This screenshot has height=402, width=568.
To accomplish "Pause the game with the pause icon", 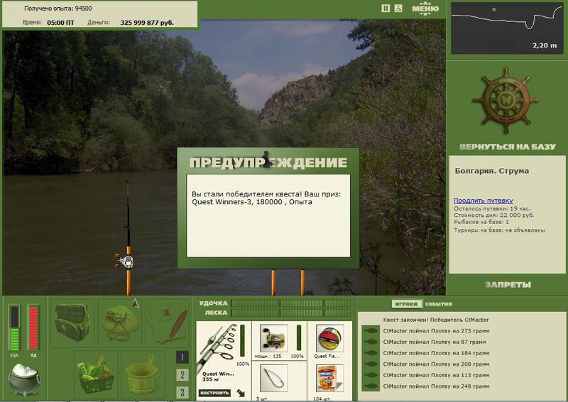I will (386, 9).
